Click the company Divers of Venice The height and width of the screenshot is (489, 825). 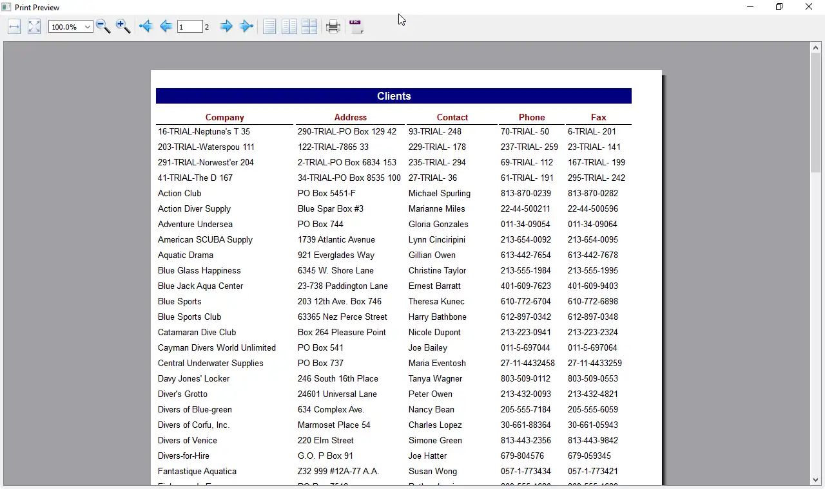pos(187,440)
